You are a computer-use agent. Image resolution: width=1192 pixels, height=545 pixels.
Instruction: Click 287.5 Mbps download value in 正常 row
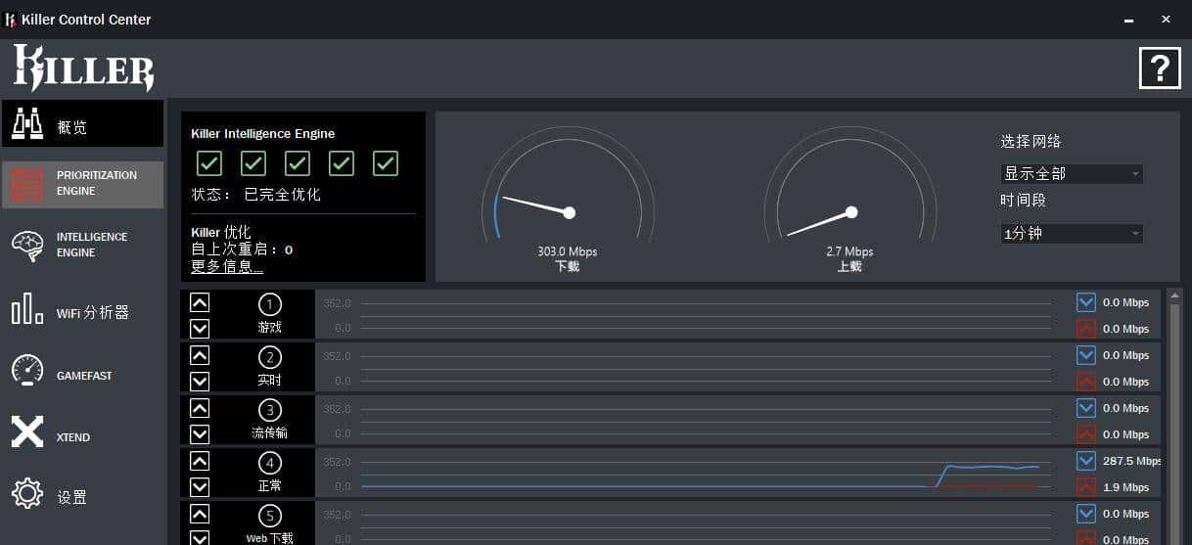pos(1131,461)
